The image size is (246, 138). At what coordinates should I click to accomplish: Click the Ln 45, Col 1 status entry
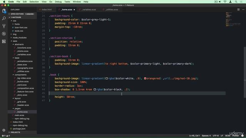(194, 136)
